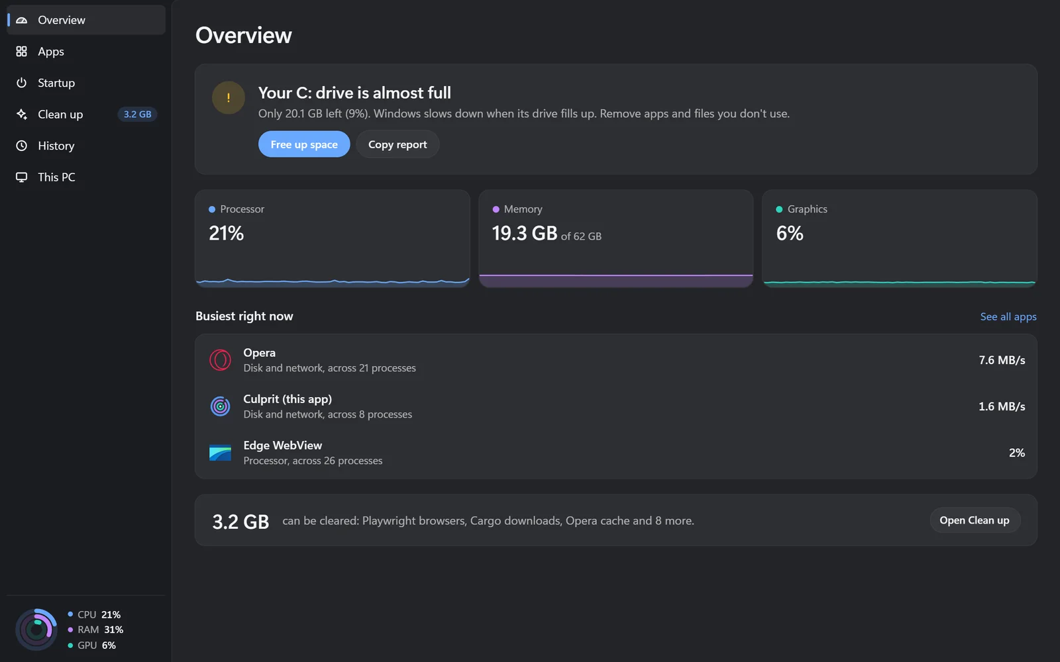Select Clean up in the sidebar
Viewport: 1060px width, 662px height.
coord(86,114)
